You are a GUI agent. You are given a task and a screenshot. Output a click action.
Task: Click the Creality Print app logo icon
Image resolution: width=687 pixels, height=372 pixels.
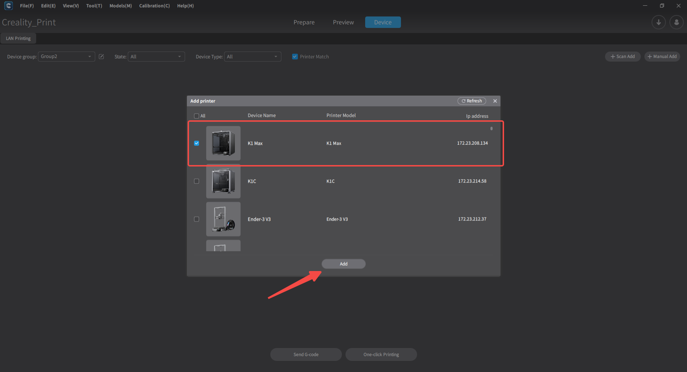coord(9,6)
